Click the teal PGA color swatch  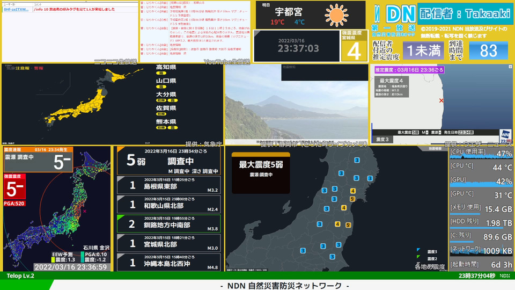coord(82,257)
